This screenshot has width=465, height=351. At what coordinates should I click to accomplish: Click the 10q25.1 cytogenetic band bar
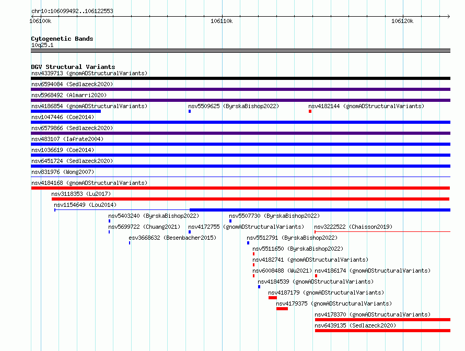coord(240,51)
